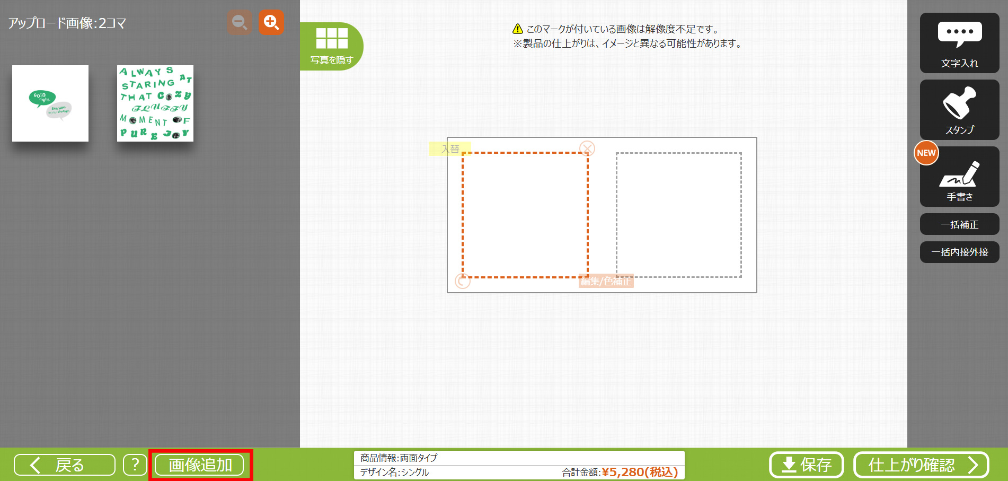Image resolution: width=1008 pixels, height=481 pixels.
Task: Click the 商品情報:両面タイプ text
Action: 399,458
